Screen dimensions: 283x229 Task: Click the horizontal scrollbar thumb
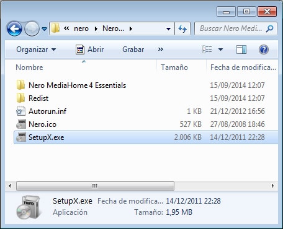[95, 186]
